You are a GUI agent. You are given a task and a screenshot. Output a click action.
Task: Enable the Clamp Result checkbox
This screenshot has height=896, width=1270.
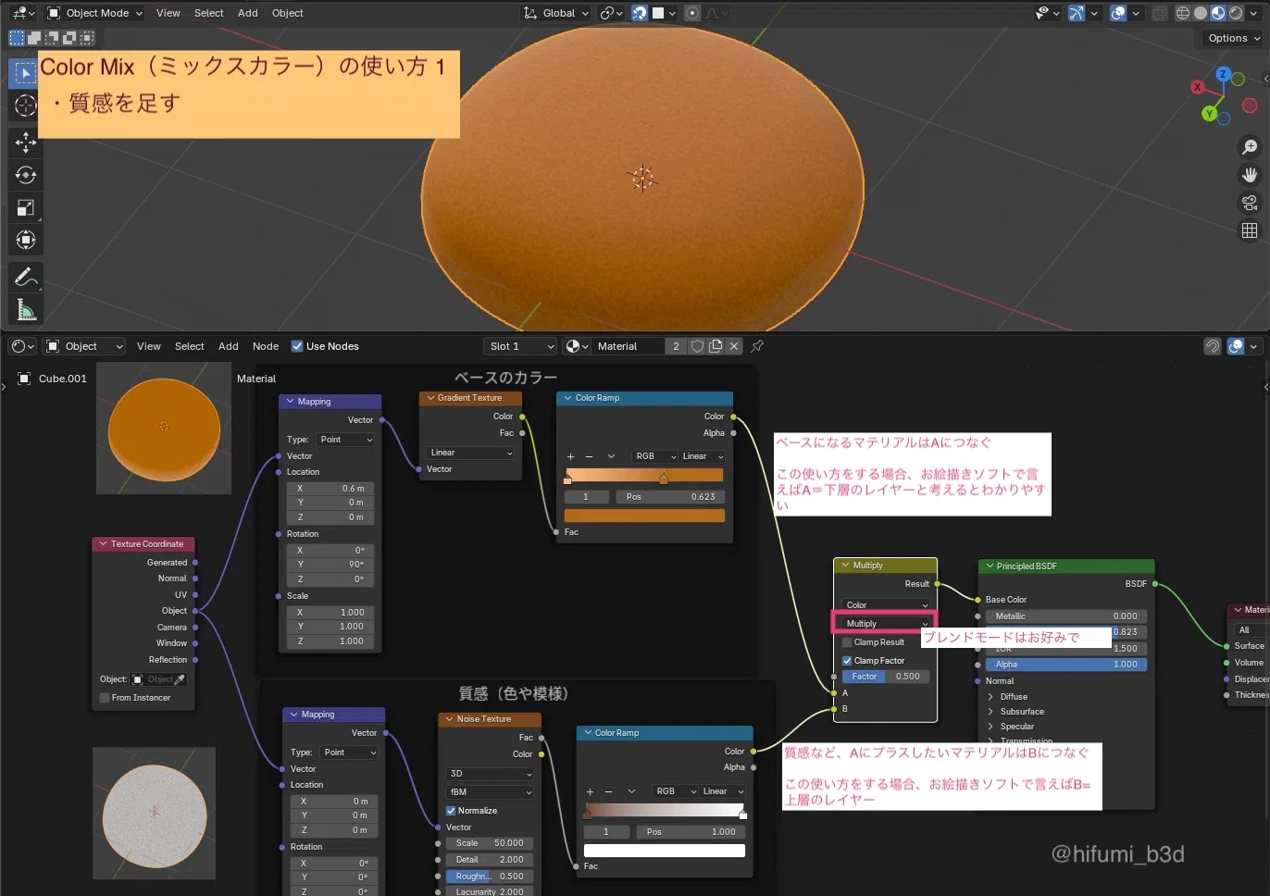click(x=847, y=642)
